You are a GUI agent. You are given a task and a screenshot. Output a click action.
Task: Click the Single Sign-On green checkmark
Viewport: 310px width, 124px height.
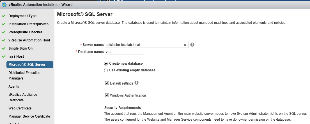pyautogui.click(x=4, y=48)
